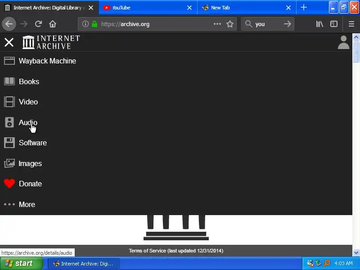Open the Books section
Viewport: 360px width, 270px height.
pos(29,81)
